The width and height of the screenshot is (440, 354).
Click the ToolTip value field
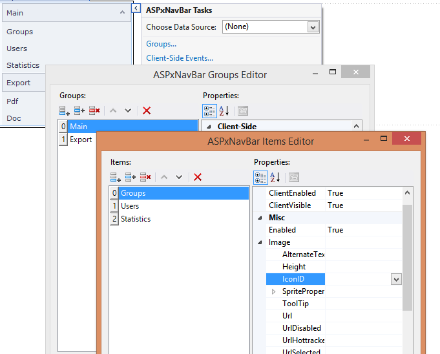pos(364,304)
